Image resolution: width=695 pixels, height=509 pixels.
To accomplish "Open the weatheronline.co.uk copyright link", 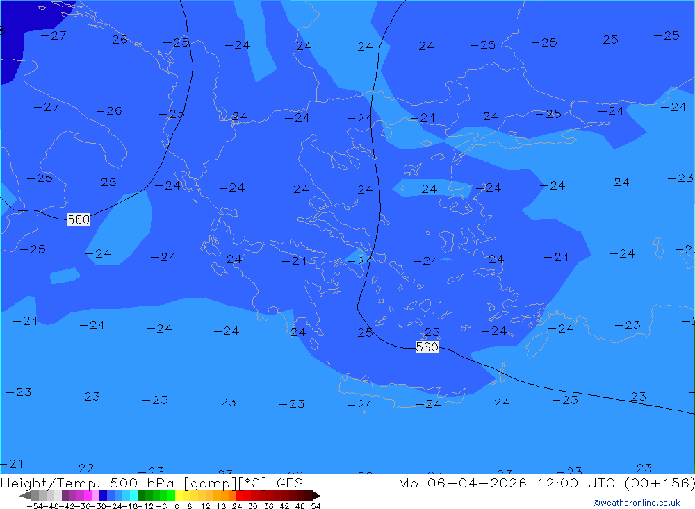I will point(637,503).
